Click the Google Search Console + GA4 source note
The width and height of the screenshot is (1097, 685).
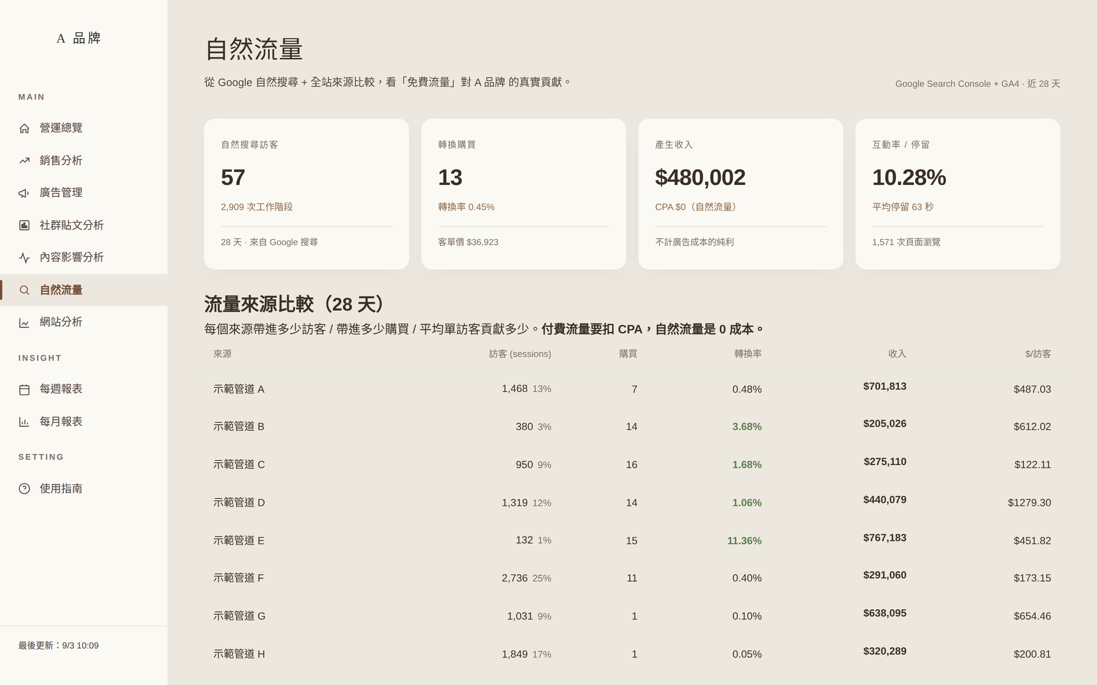pos(977,83)
